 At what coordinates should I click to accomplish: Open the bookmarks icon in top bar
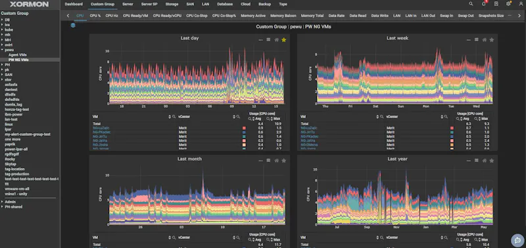point(496,4)
